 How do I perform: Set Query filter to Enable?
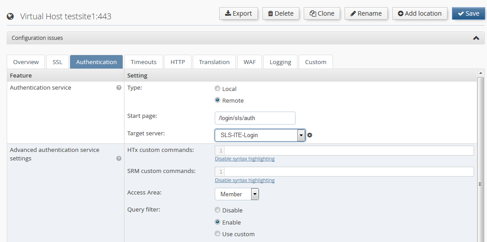coord(217,222)
